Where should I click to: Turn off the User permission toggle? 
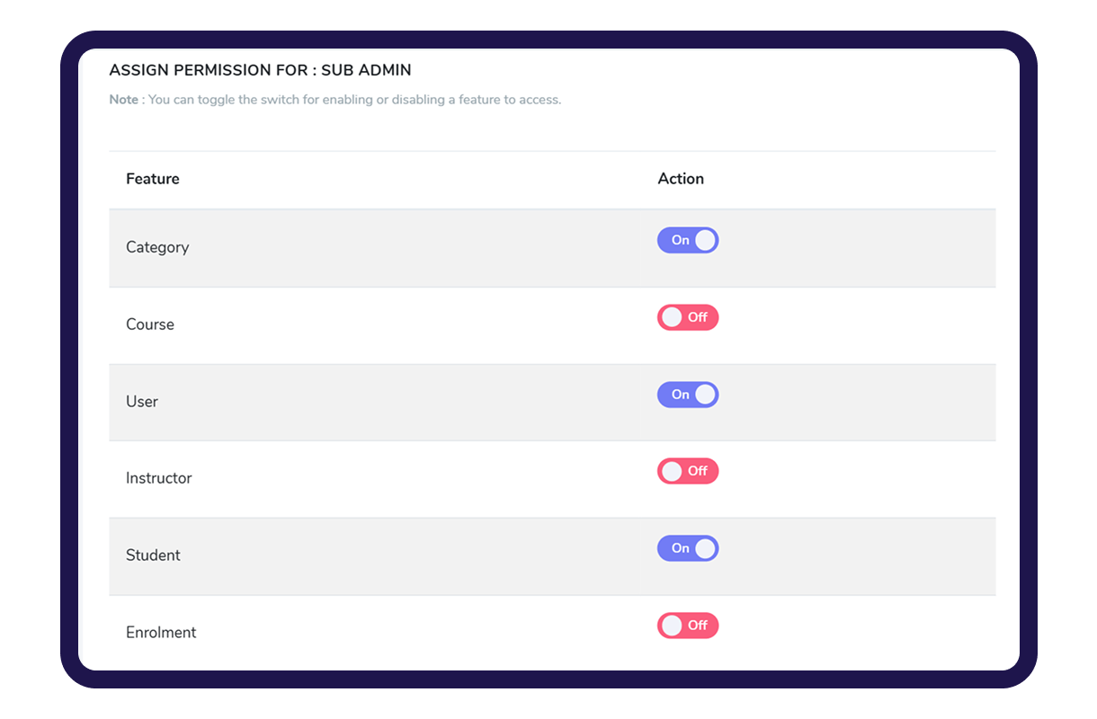[x=688, y=395]
